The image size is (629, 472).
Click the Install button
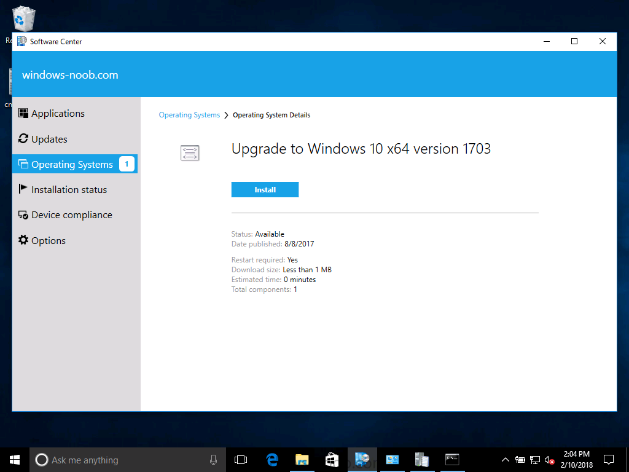coord(265,189)
